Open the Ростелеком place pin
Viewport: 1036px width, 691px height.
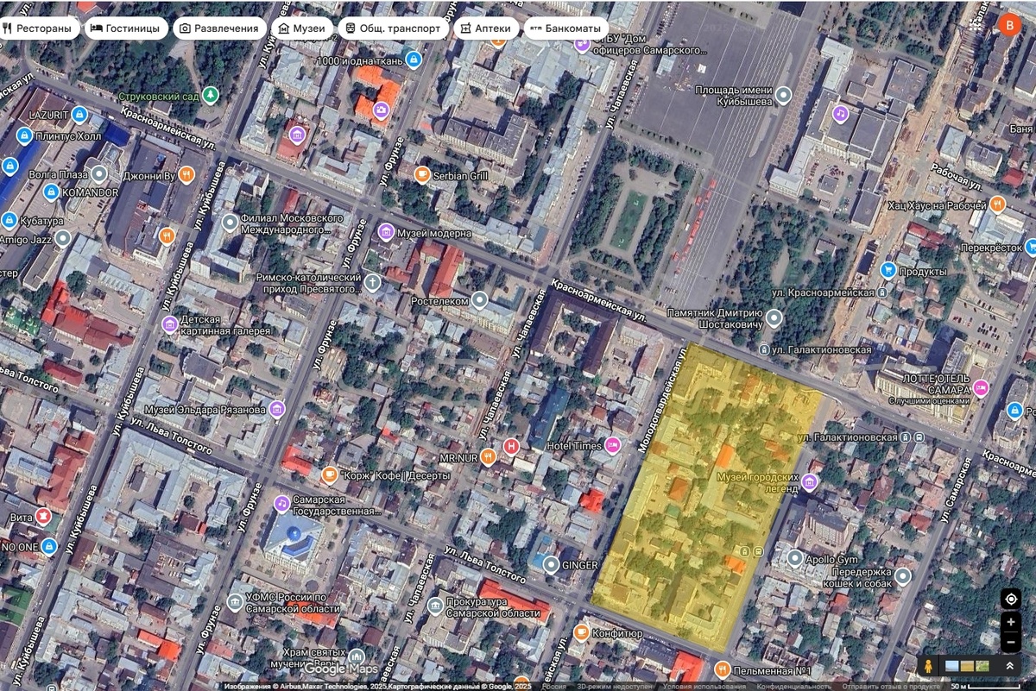[480, 300]
